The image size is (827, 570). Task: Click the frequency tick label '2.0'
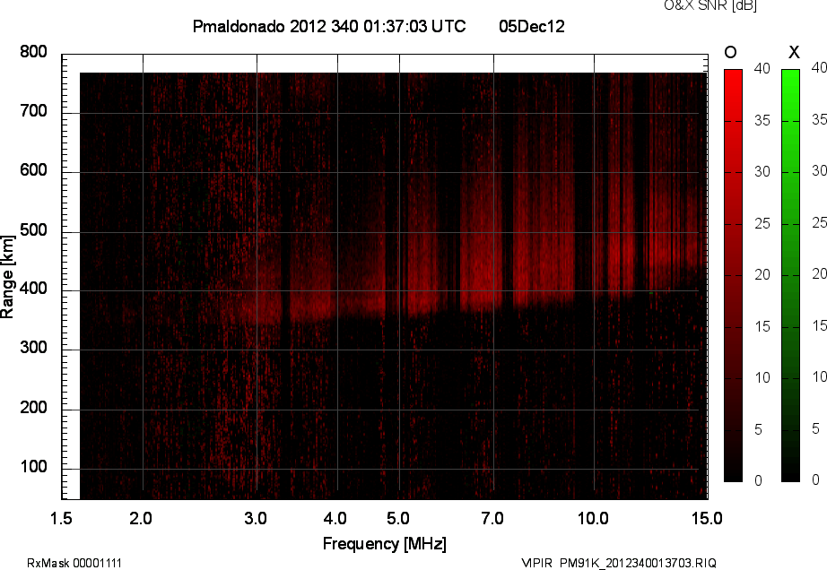tap(141, 518)
